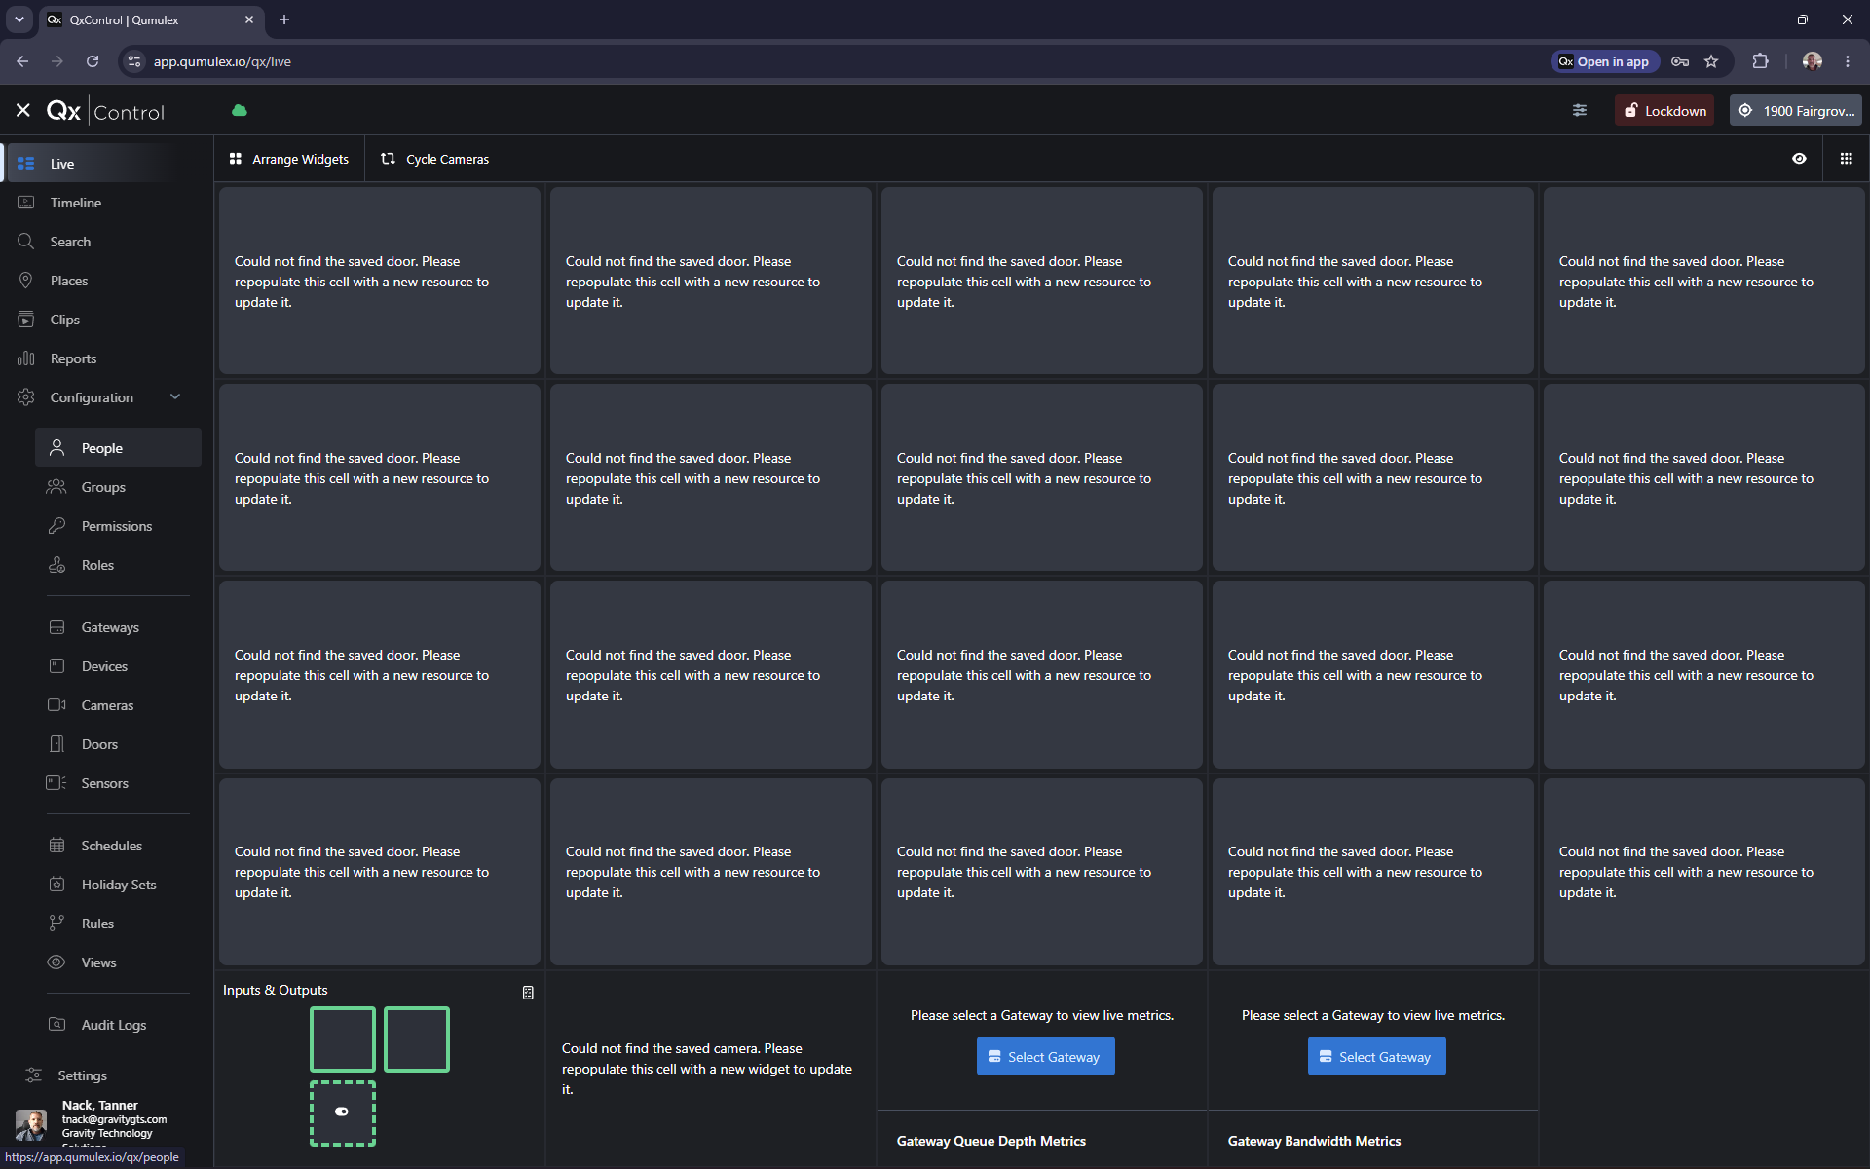Click the Live dashboard icon
The image size is (1870, 1169).
[26, 164]
